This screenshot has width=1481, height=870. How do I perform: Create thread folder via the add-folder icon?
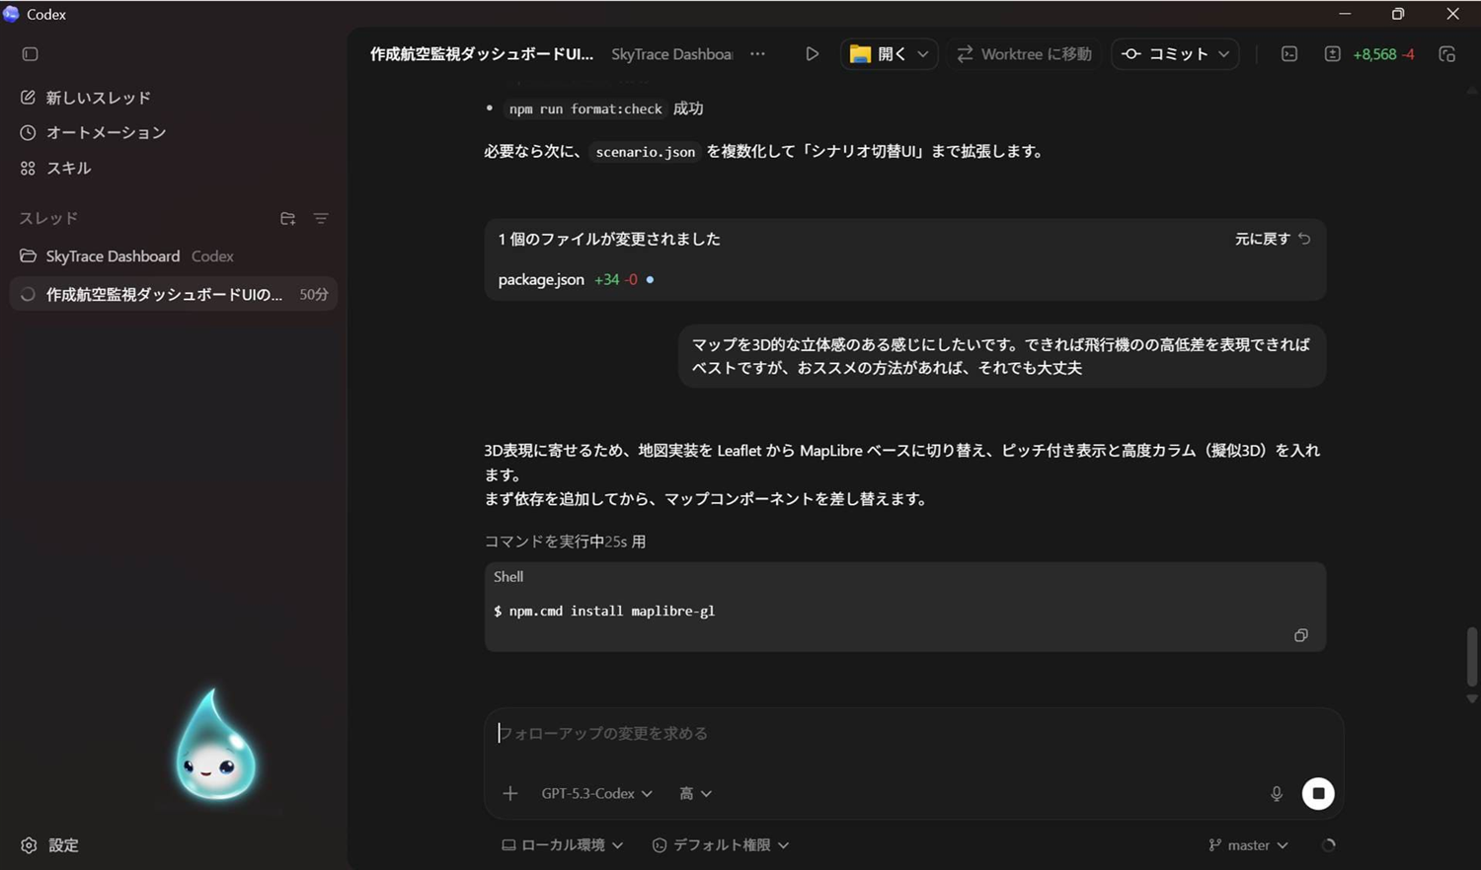287,218
